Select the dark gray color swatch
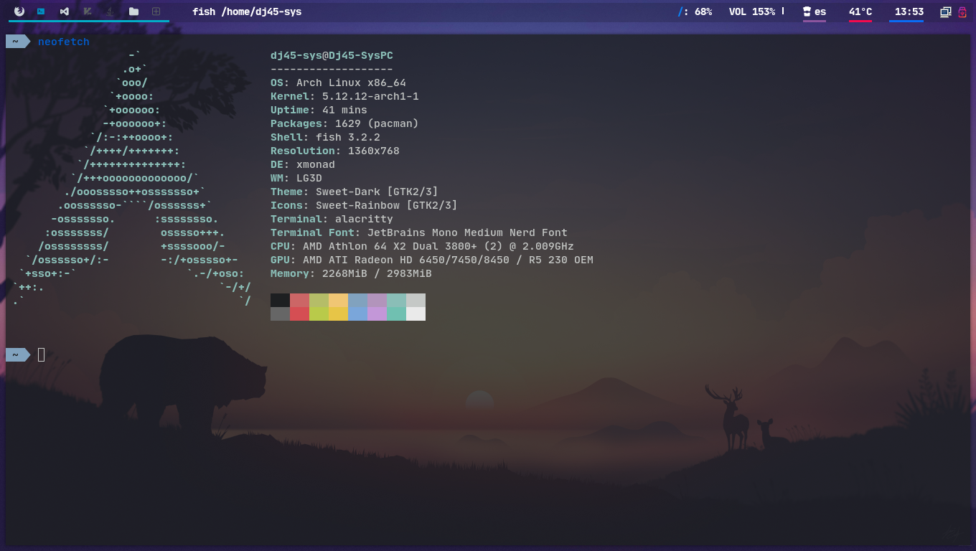976x551 pixels. [x=280, y=314]
